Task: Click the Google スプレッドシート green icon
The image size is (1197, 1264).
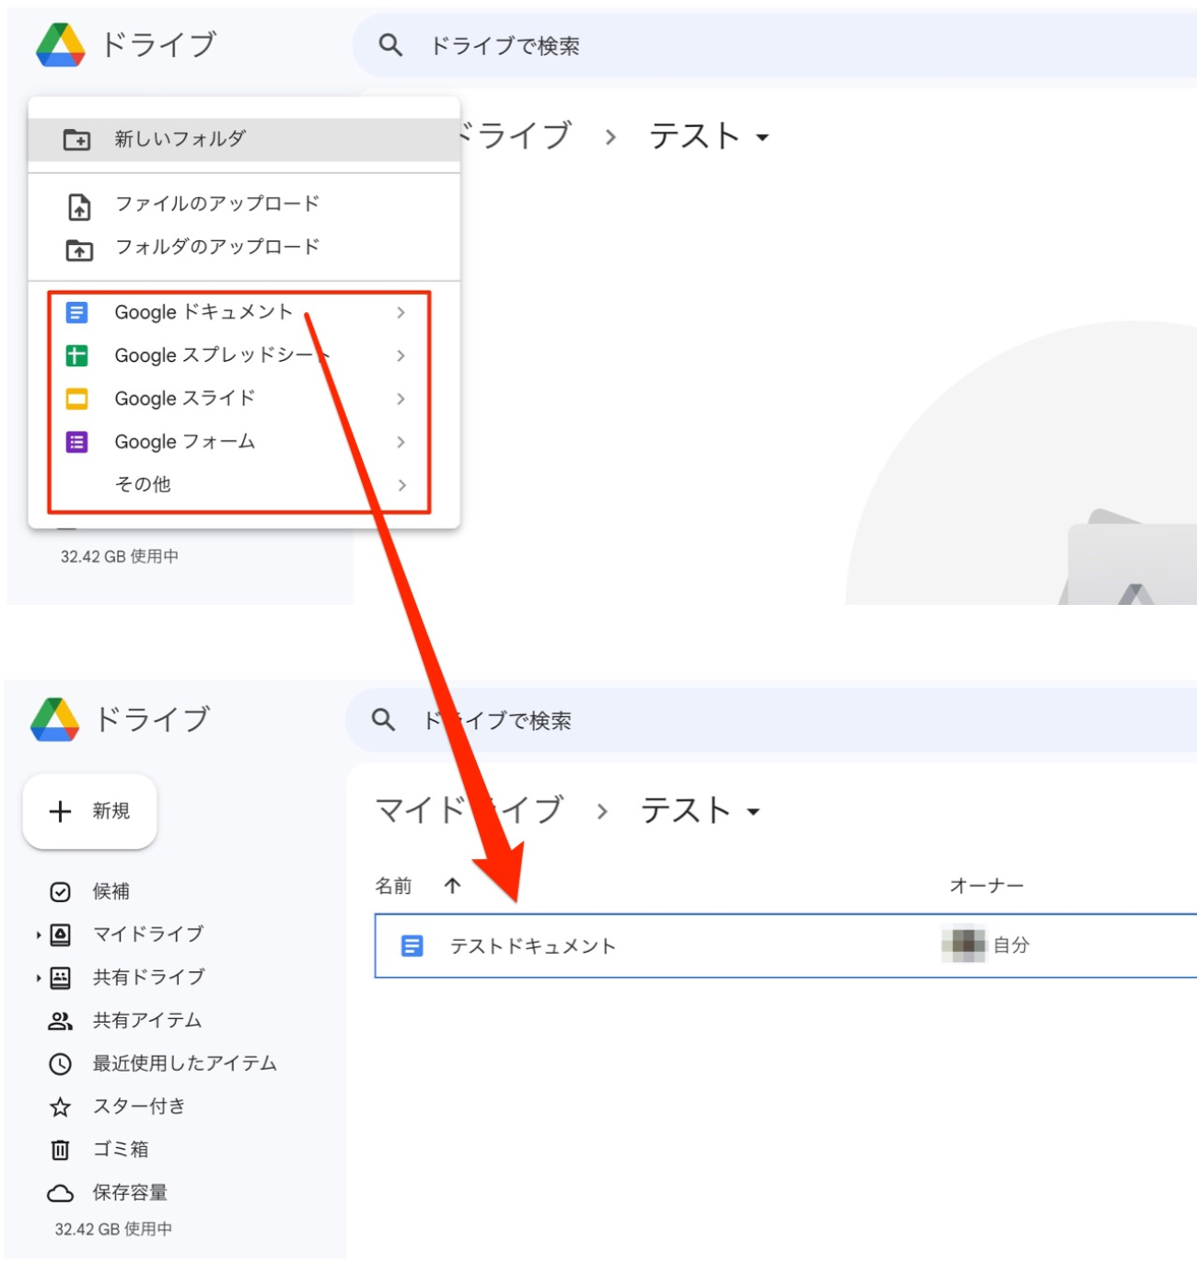Action: click(77, 356)
